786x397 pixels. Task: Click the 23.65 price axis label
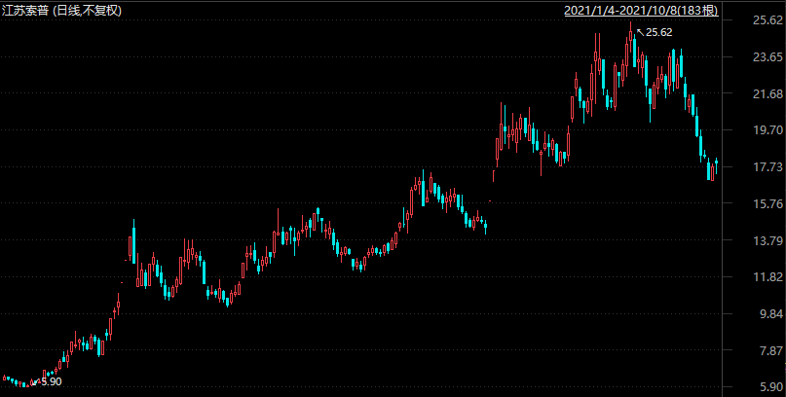click(x=768, y=57)
